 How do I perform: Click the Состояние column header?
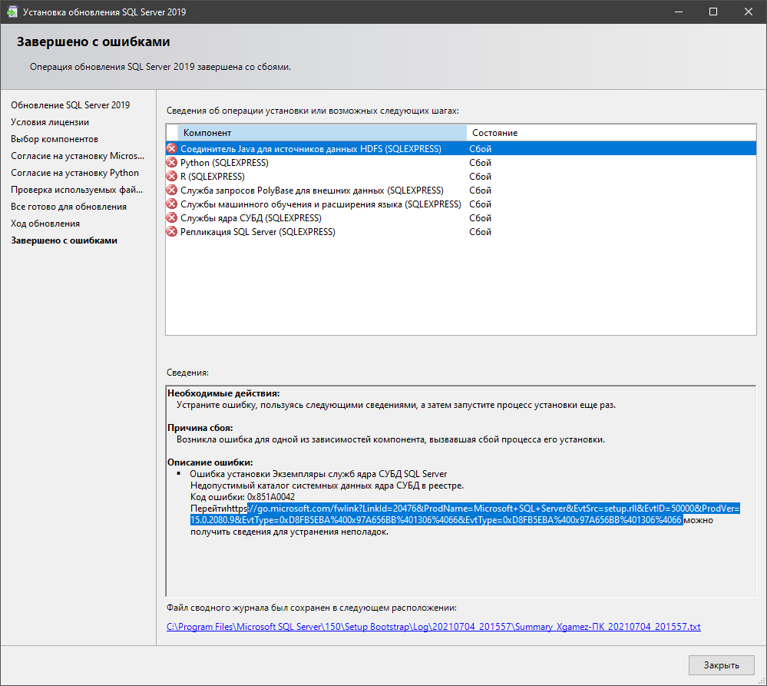pyautogui.click(x=611, y=133)
